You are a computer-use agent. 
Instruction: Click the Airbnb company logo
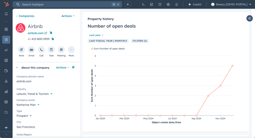(21, 28)
